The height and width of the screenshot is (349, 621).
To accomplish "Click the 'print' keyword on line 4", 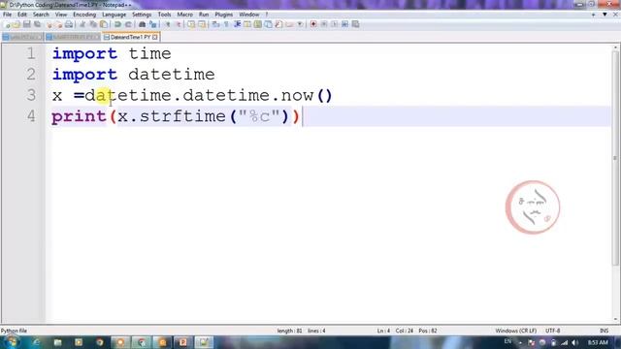I will coord(79,116).
